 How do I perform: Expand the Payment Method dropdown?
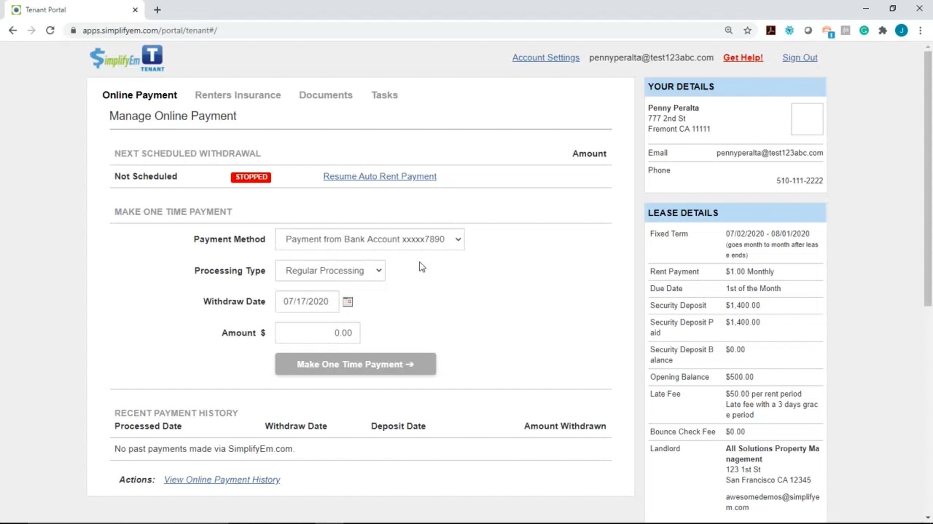point(370,239)
